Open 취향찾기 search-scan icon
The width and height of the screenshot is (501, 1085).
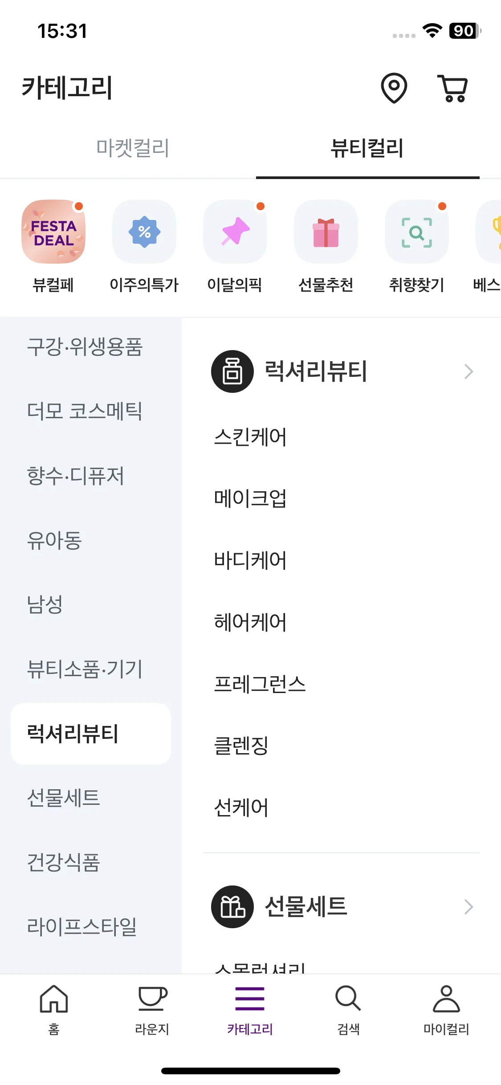[417, 232]
